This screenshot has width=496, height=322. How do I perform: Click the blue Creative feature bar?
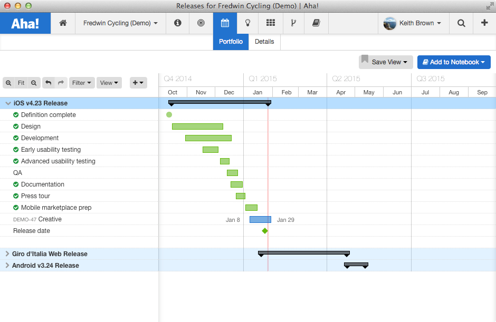(x=260, y=219)
